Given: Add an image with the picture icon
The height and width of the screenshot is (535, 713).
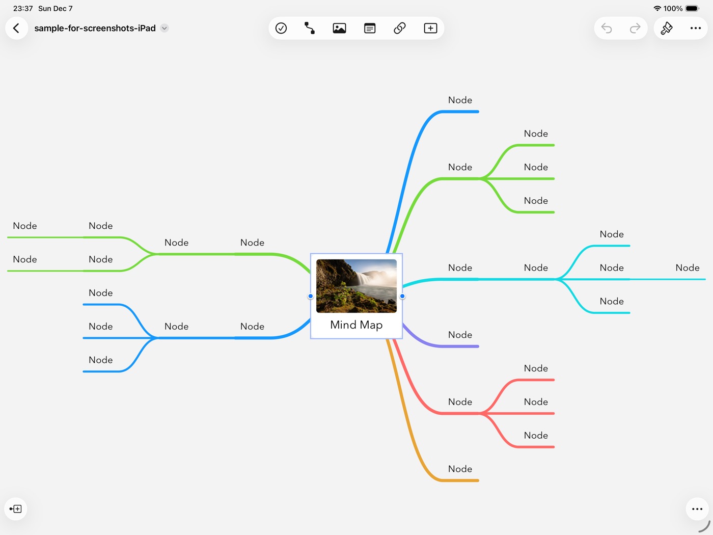Looking at the screenshot, I should 339,28.
